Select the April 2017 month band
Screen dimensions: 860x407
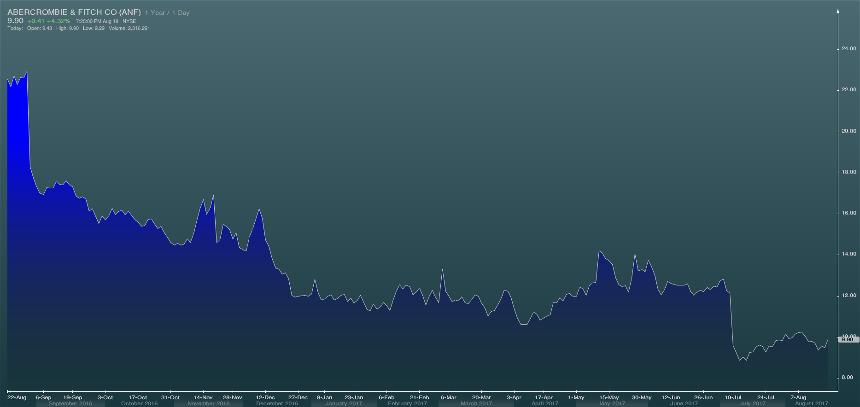pyautogui.click(x=545, y=403)
